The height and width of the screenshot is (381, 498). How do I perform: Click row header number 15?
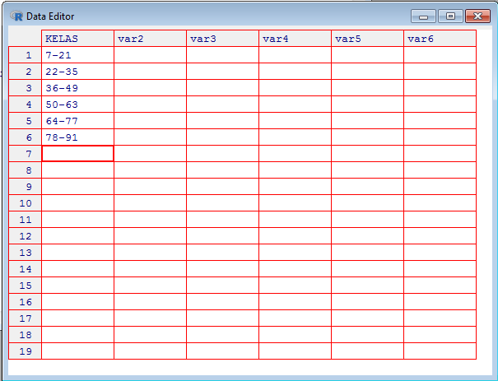coord(25,286)
